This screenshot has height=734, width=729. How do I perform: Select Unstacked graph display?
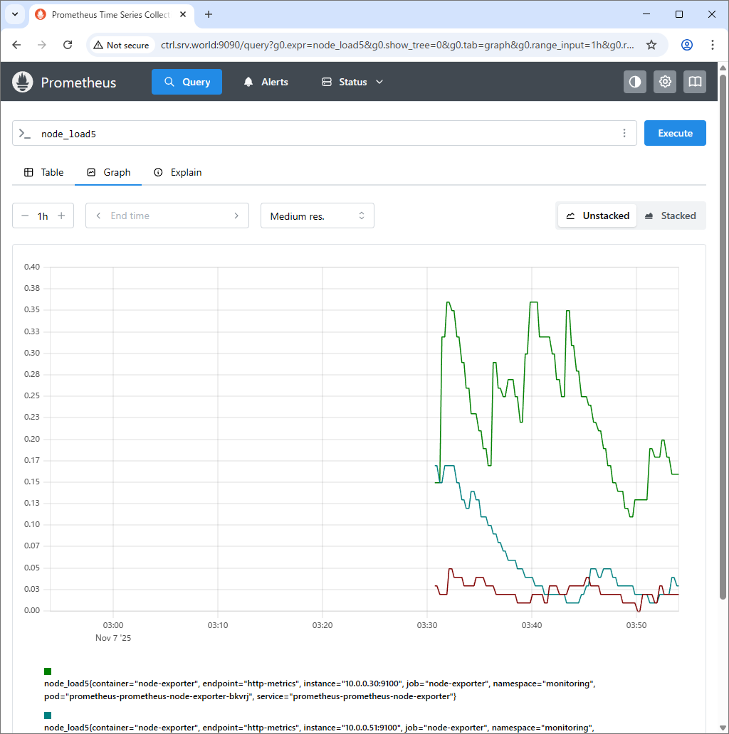pos(598,216)
